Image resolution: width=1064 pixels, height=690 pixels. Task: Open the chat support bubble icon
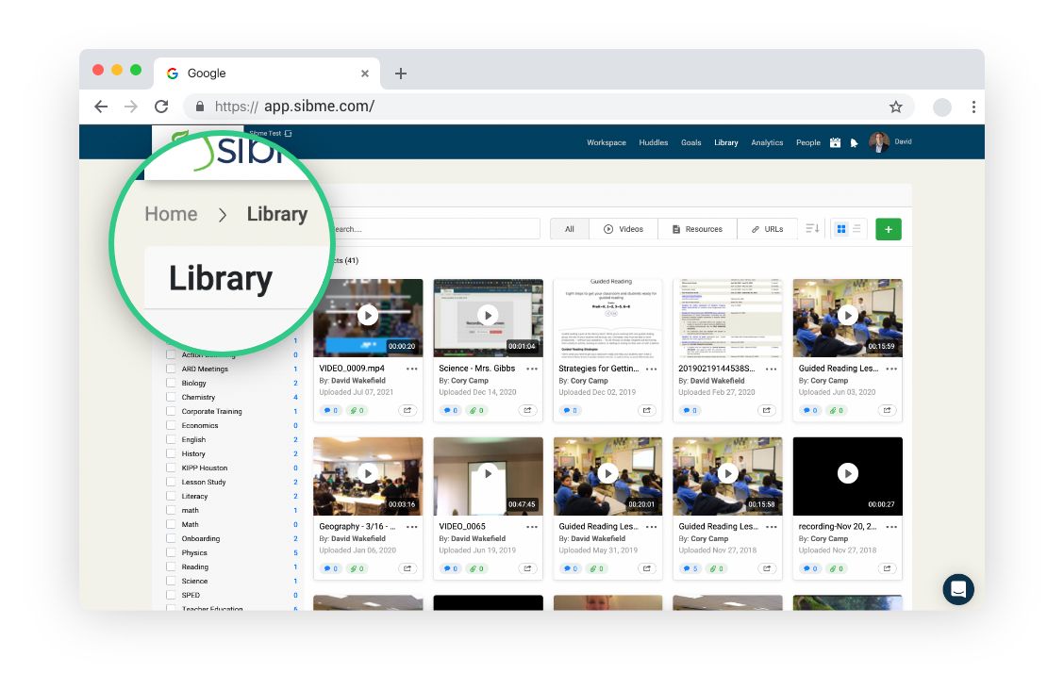tap(958, 589)
